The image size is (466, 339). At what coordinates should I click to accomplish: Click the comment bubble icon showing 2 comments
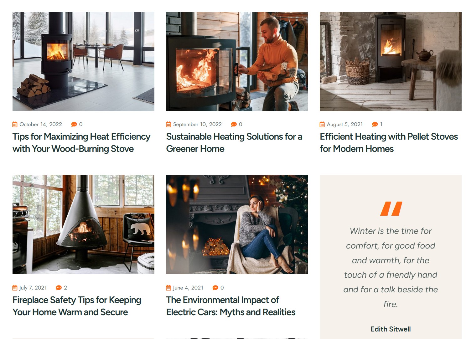[x=59, y=288]
